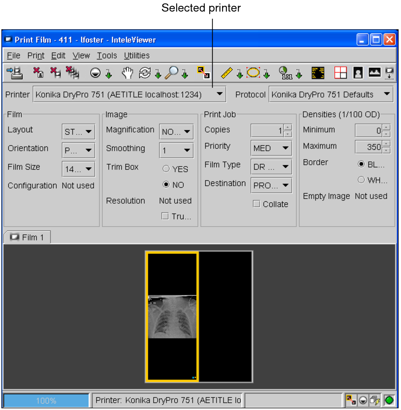Select the pan hand tool
Image resolution: width=401 pixels, height=410 pixels.
point(128,73)
